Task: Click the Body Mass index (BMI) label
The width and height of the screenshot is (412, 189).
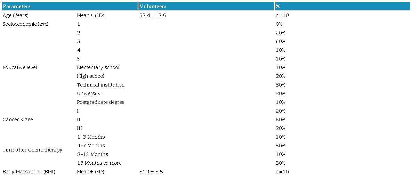Action: click(29, 172)
